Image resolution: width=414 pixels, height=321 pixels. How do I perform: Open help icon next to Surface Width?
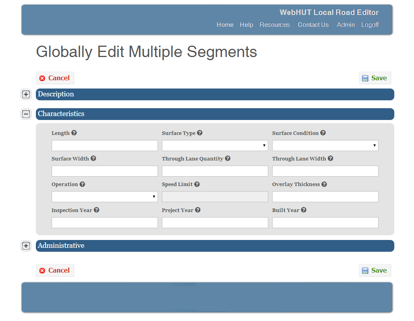click(93, 158)
